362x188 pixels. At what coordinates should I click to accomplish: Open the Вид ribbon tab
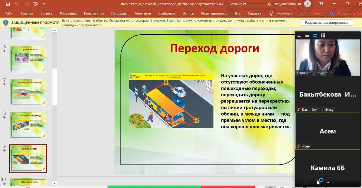tap(238, 13)
